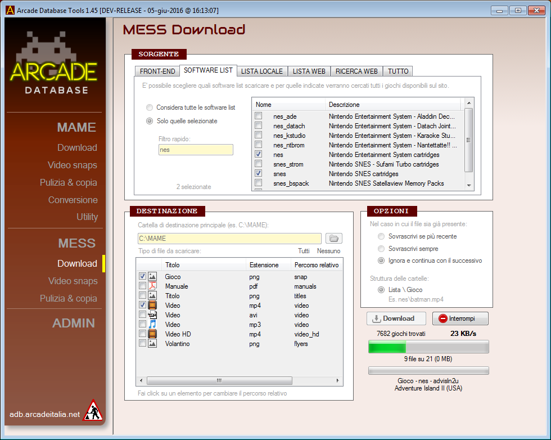This screenshot has width=551, height=440.
Task: Choose 'Sovrascrivi sempre' overwrite option
Action: coord(382,249)
